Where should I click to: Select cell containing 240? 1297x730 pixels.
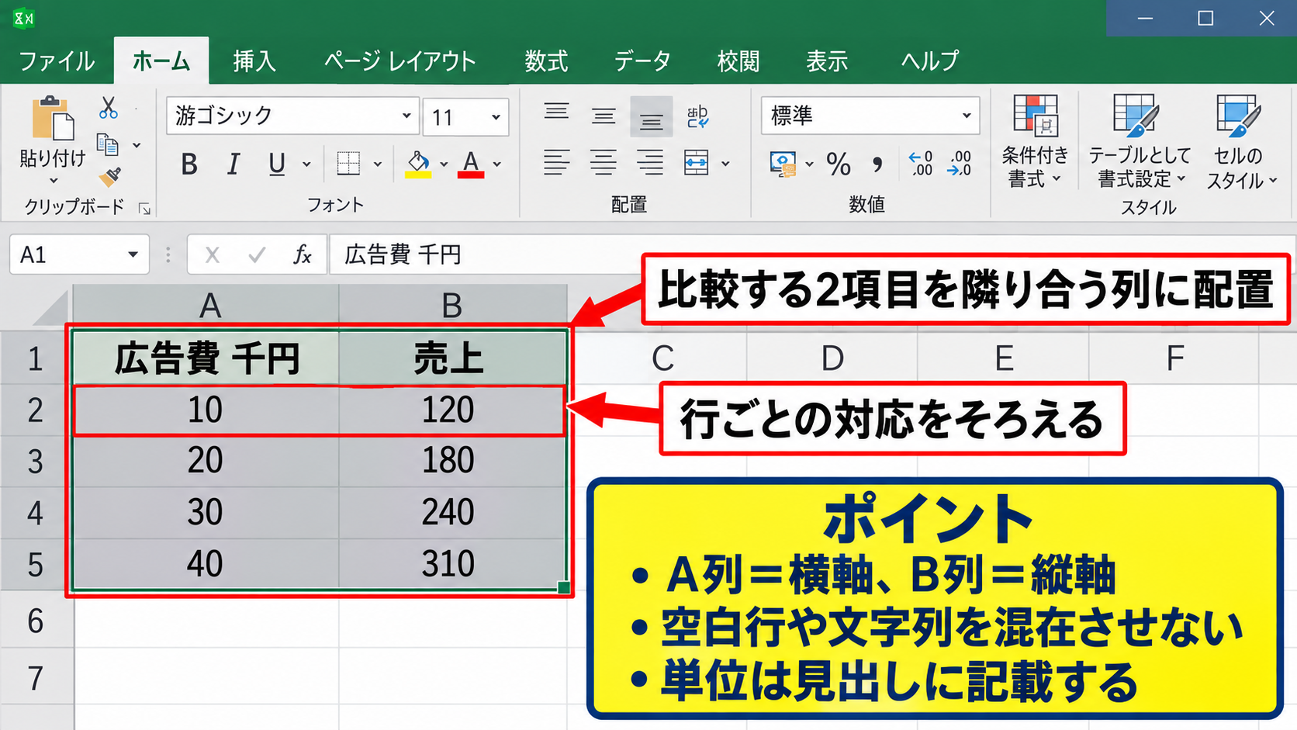[451, 513]
